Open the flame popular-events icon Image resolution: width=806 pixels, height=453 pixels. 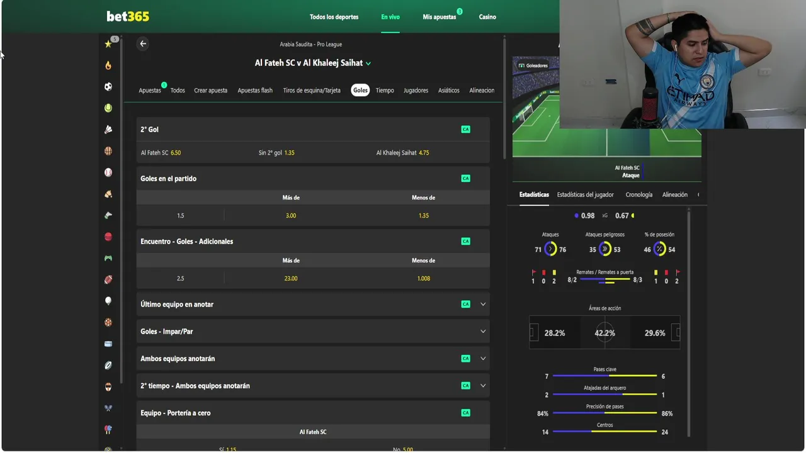[108, 65]
